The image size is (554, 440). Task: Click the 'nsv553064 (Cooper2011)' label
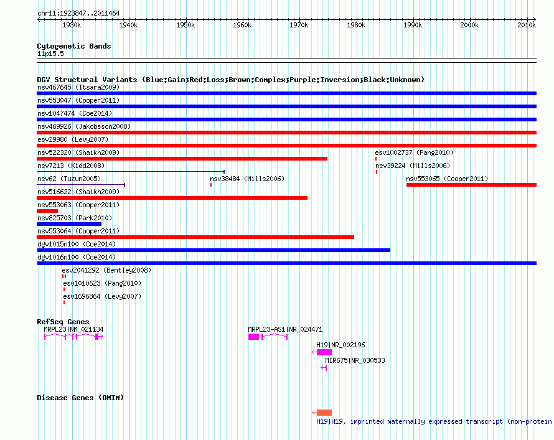[x=78, y=231]
